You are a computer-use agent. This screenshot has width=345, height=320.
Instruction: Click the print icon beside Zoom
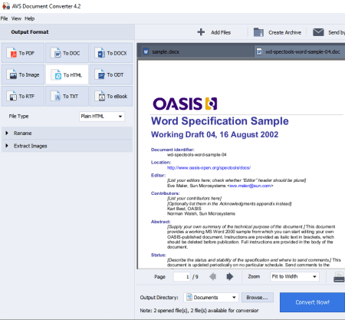point(339,277)
